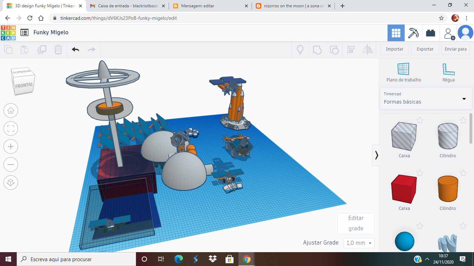Click the Paste toolbar icon
This screenshot has width=474, height=266.
(x=25, y=50)
